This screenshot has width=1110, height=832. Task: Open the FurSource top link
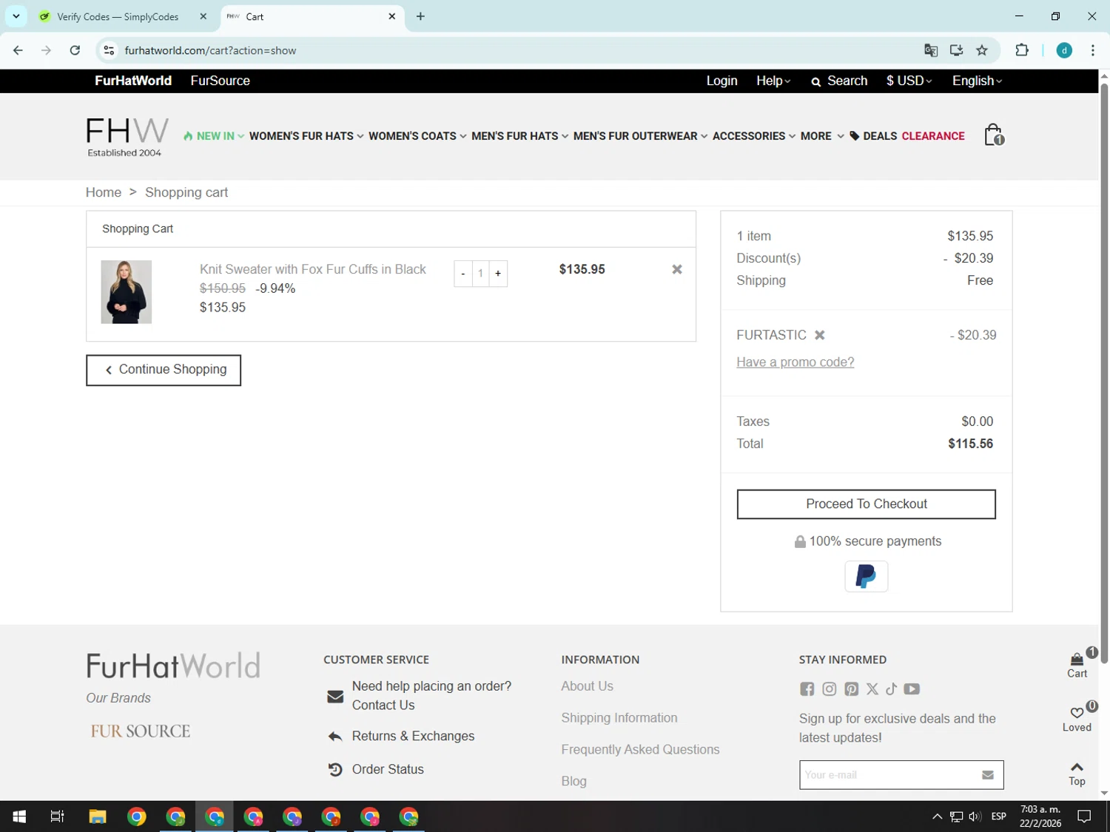pyautogui.click(x=220, y=81)
